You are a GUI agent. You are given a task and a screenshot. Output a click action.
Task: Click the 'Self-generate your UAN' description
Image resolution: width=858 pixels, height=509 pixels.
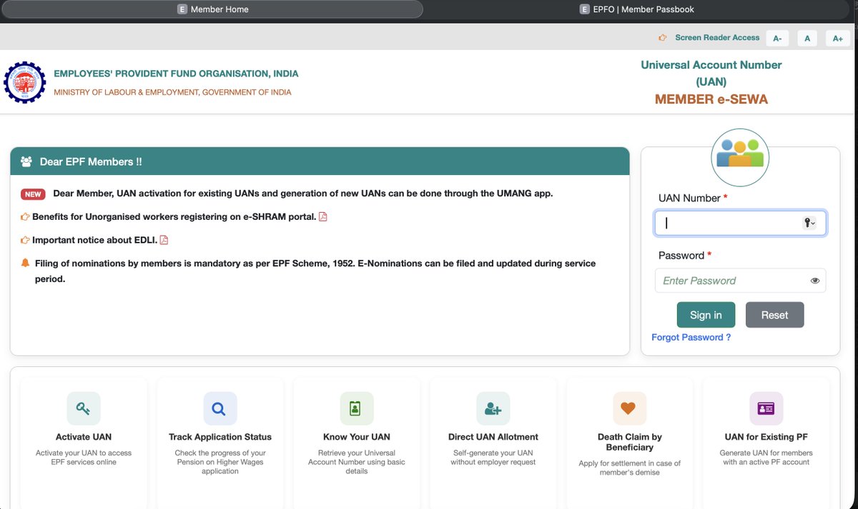(x=493, y=458)
